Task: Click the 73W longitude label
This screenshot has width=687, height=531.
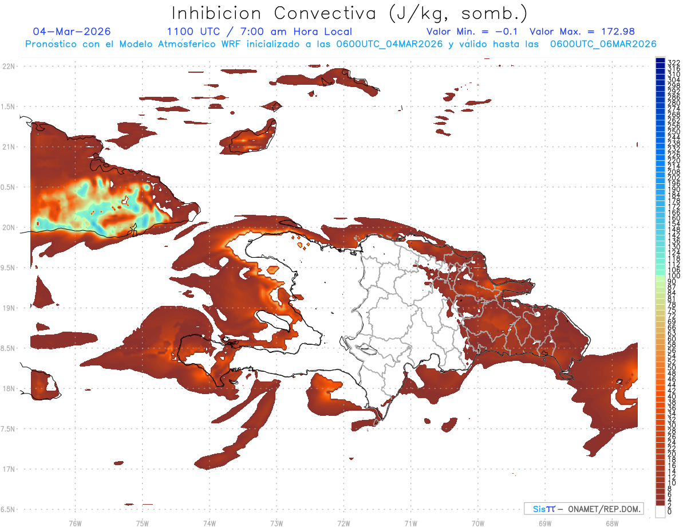Action: tap(277, 523)
